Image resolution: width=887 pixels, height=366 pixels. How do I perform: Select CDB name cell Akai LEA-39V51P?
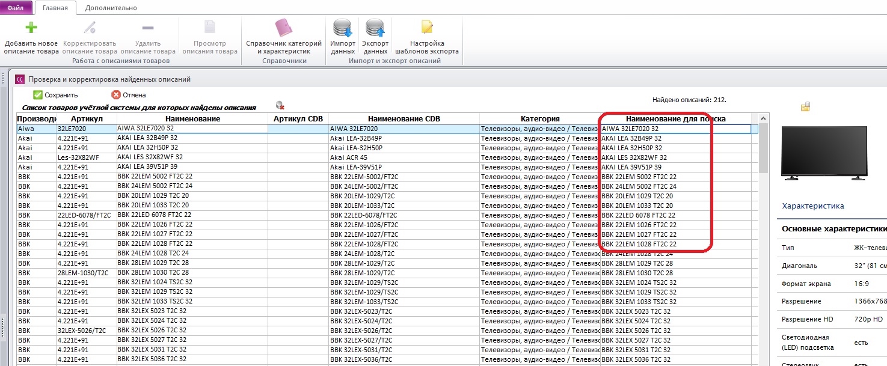click(404, 167)
